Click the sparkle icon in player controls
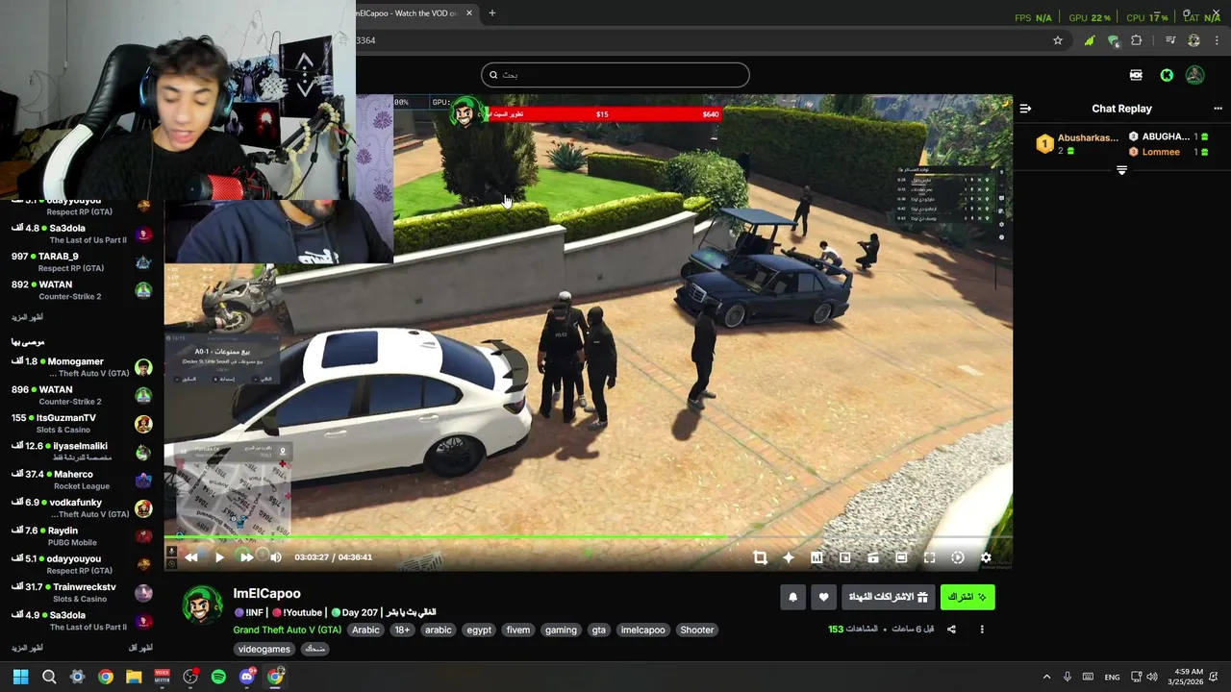This screenshot has width=1231, height=692. coord(789,557)
